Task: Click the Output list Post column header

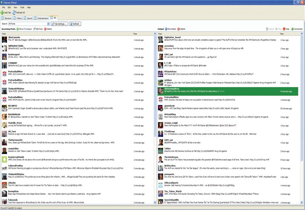Action: (x=218, y=34)
